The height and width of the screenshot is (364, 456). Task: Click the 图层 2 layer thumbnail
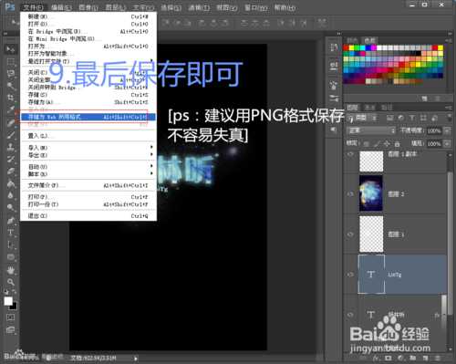coord(371,193)
